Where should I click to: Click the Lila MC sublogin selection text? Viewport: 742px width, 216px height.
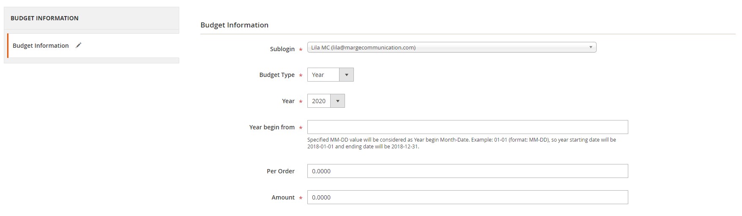(363, 47)
